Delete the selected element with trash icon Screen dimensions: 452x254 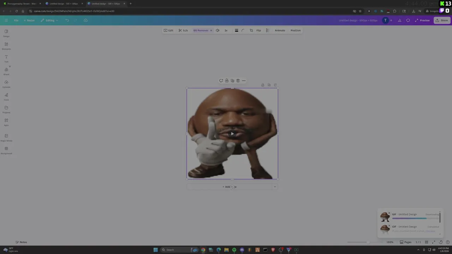click(238, 81)
